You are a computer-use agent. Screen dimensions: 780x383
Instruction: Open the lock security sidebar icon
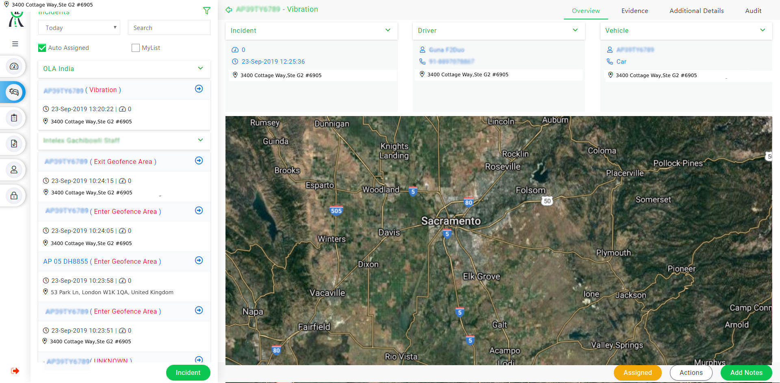point(14,196)
